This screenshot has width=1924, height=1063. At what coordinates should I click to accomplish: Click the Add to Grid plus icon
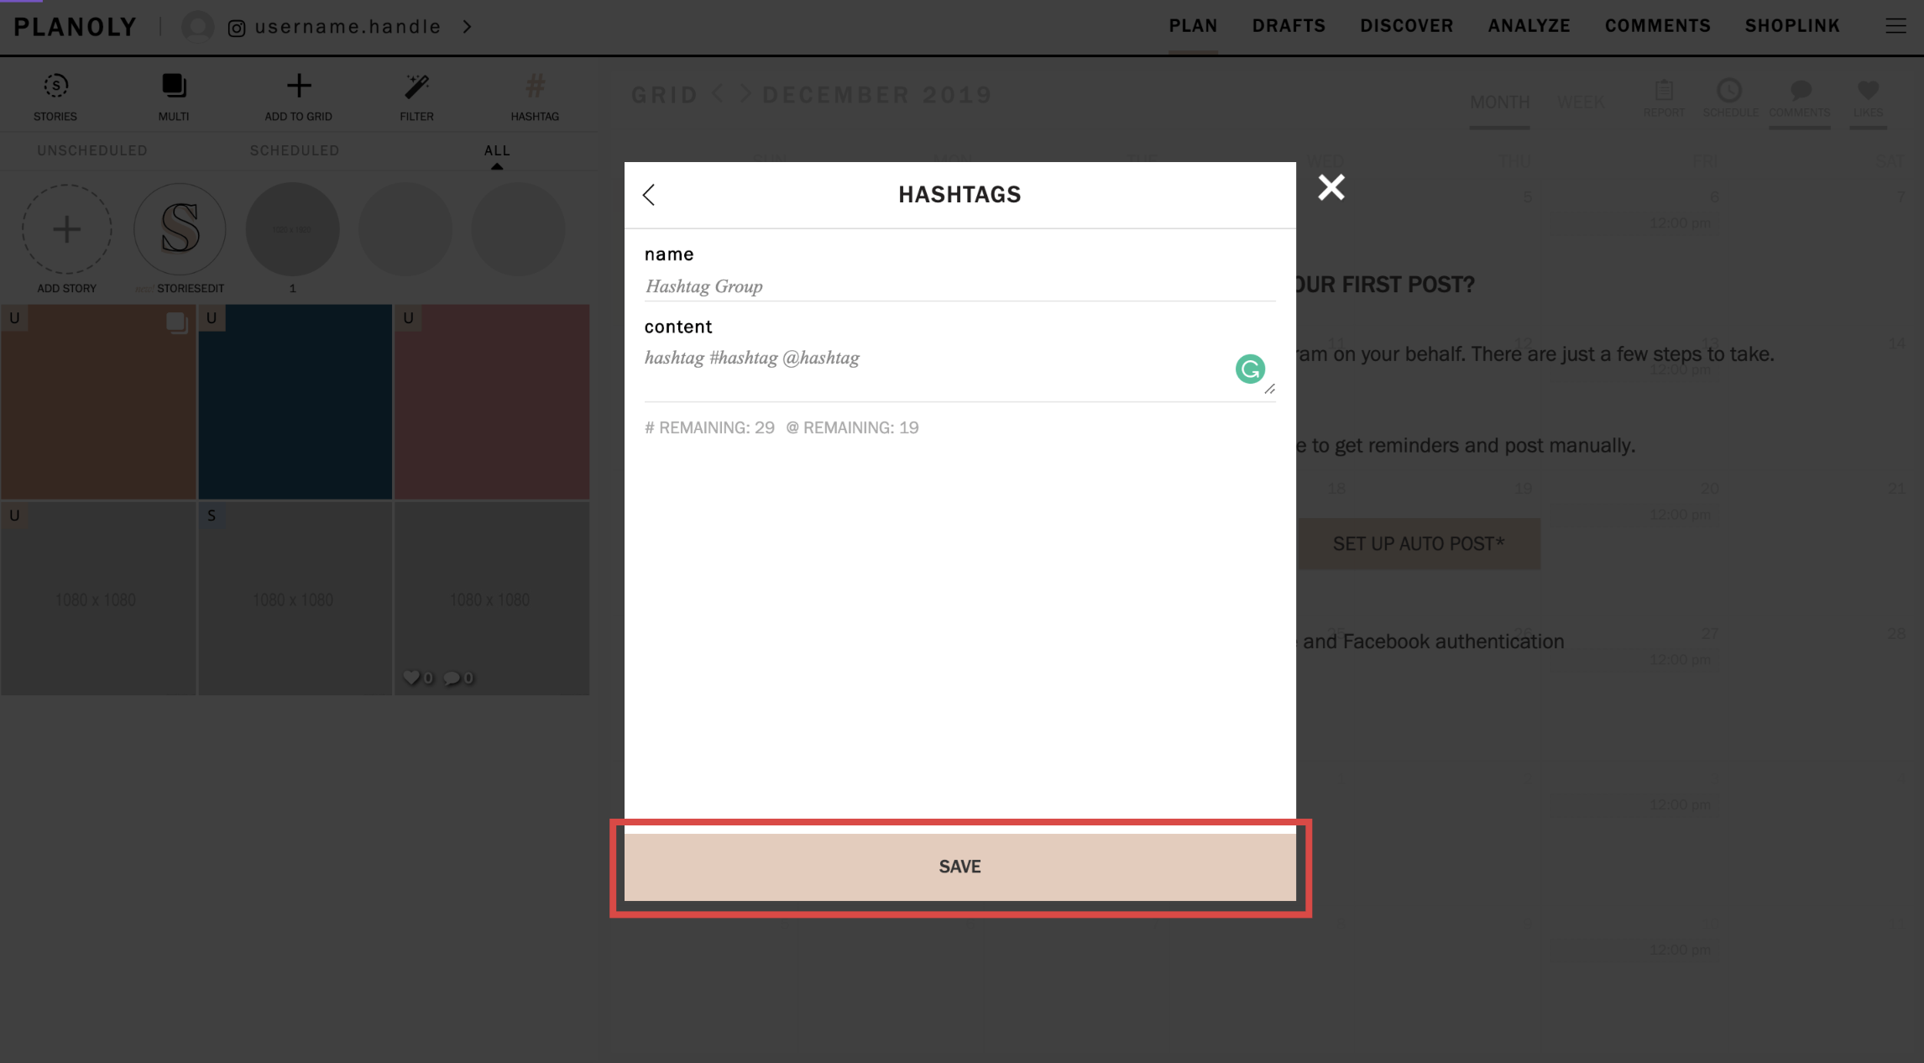coord(299,86)
